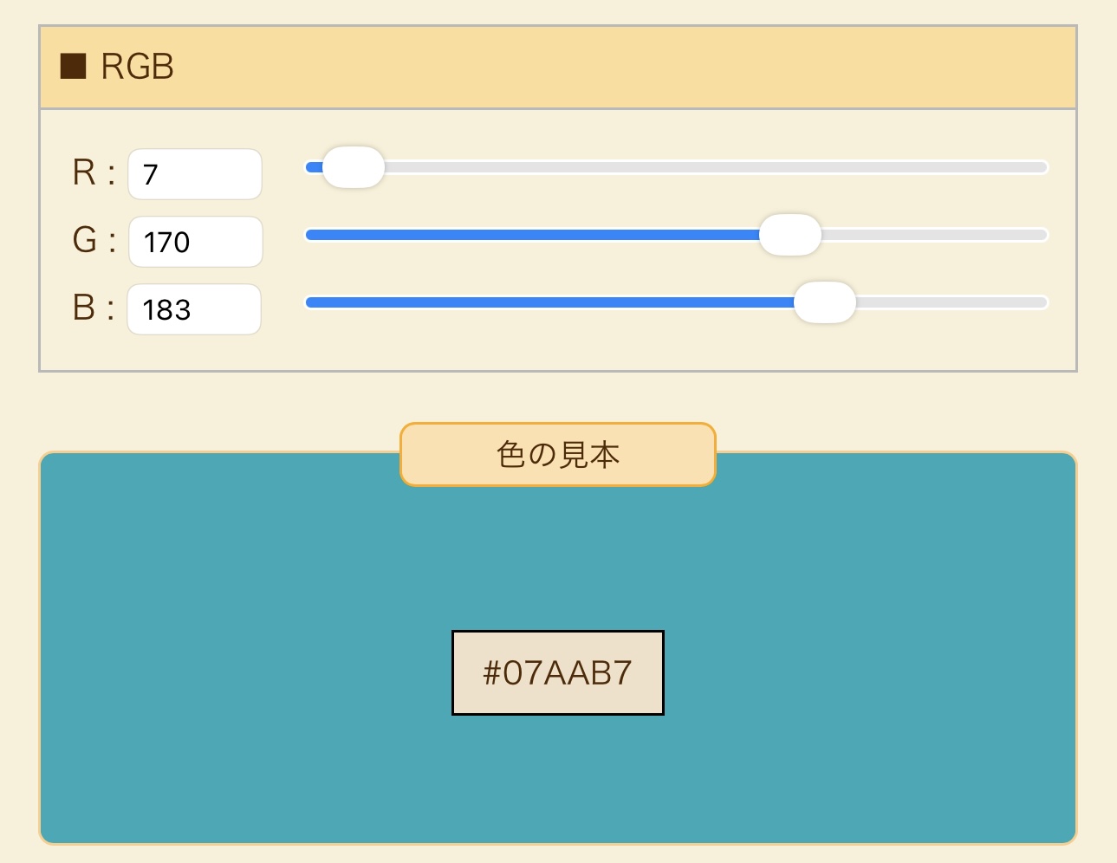Viewport: 1117px width, 863px height.
Task: Click the G : label text
Action: (x=94, y=240)
